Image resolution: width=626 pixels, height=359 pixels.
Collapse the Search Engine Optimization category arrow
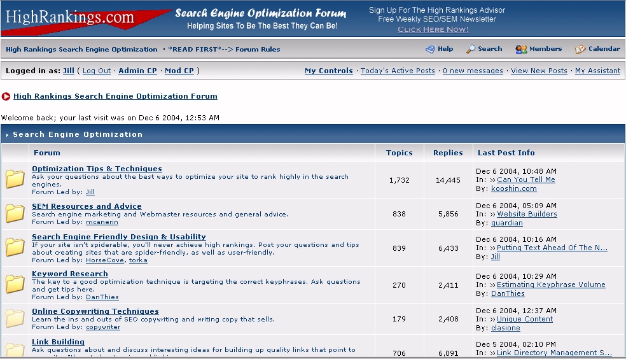coord(7,135)
